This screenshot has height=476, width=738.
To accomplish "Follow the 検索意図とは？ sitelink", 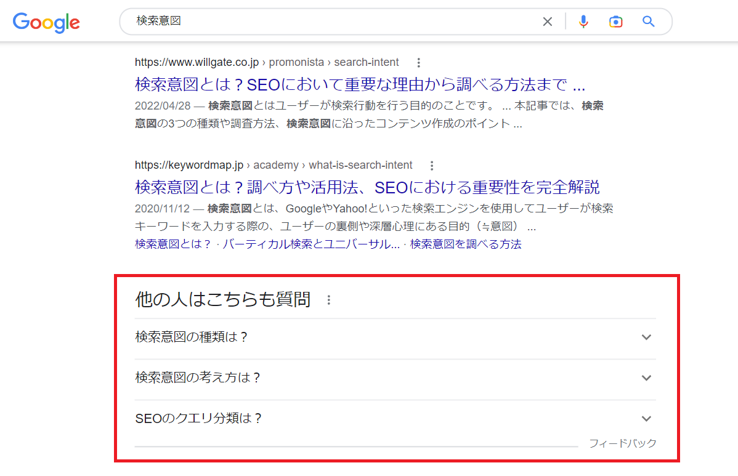I will coord(173,244).
